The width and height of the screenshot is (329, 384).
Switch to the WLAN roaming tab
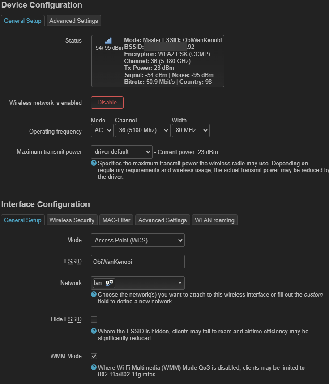click(x=214, y=220)
